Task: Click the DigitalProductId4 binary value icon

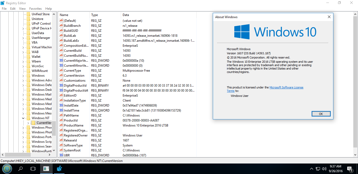Action: [x=61, y=91]
